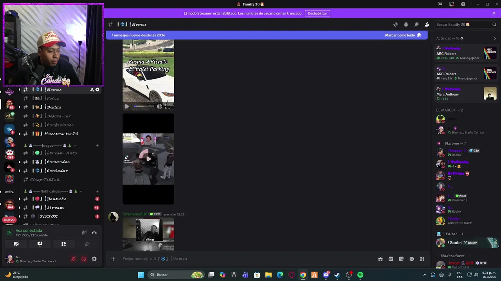This screenshot has width=501, height=281.
Task: Collapse the Juegos category
Action: (x=50, y=146)
